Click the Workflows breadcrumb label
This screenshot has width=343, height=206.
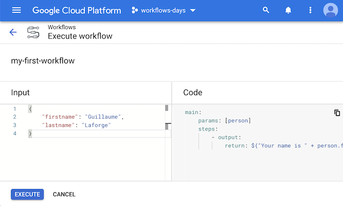pyautogui.click(x=62, y=27)
